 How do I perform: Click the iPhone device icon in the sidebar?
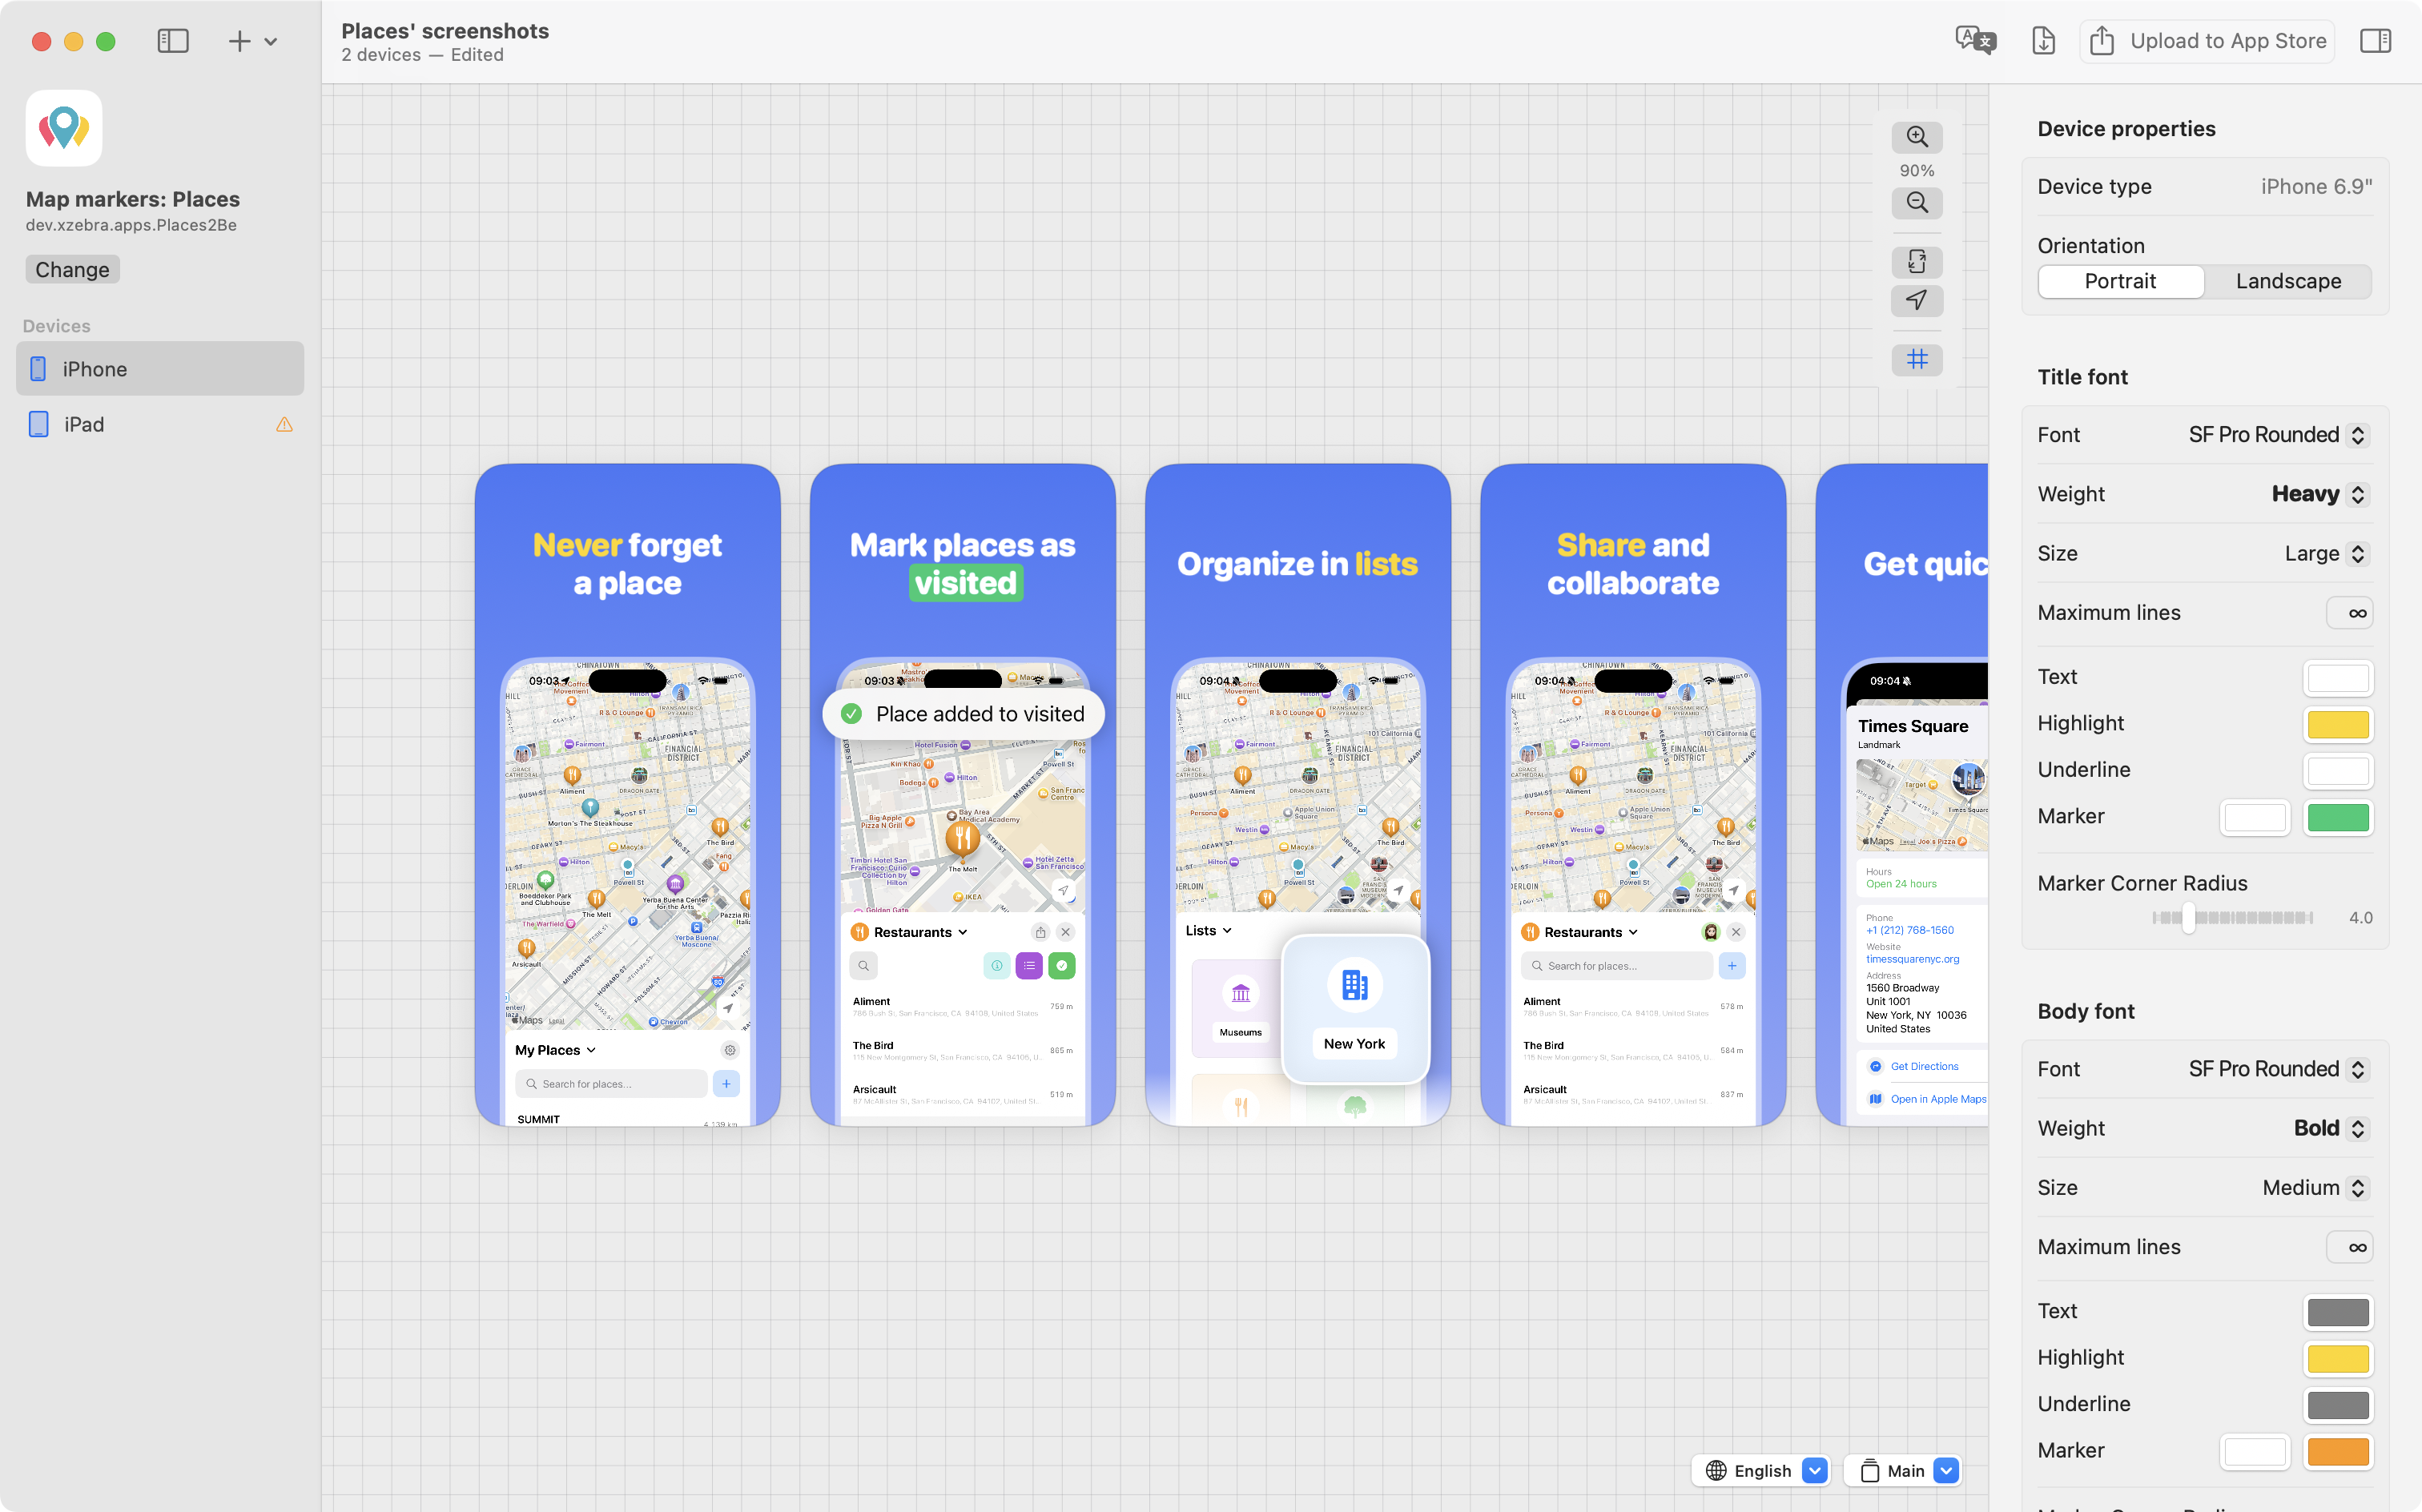pyautogui.click(x=38, y=369)
